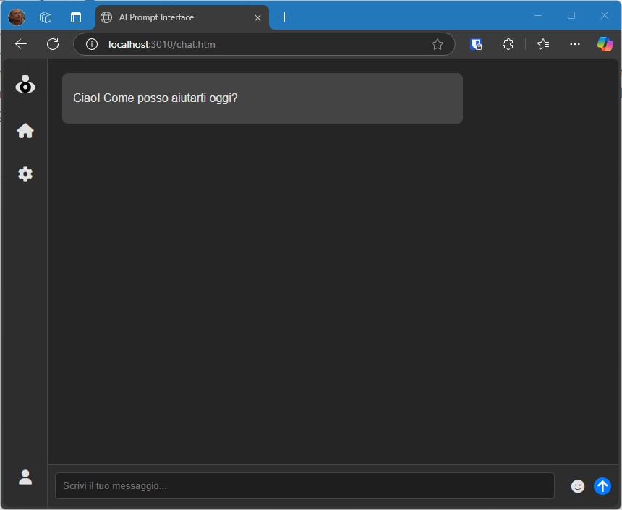Select the 'AI Prompt Interface' tab

(x=174, y=17)
